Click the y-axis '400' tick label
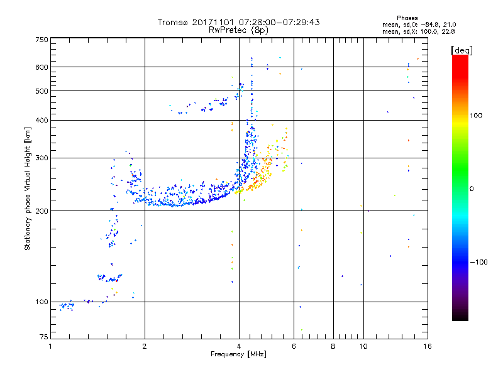 pos(41,121)
